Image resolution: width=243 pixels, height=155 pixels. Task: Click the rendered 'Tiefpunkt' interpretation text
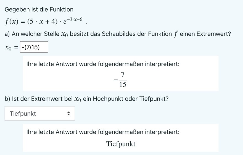click(121, 144)
